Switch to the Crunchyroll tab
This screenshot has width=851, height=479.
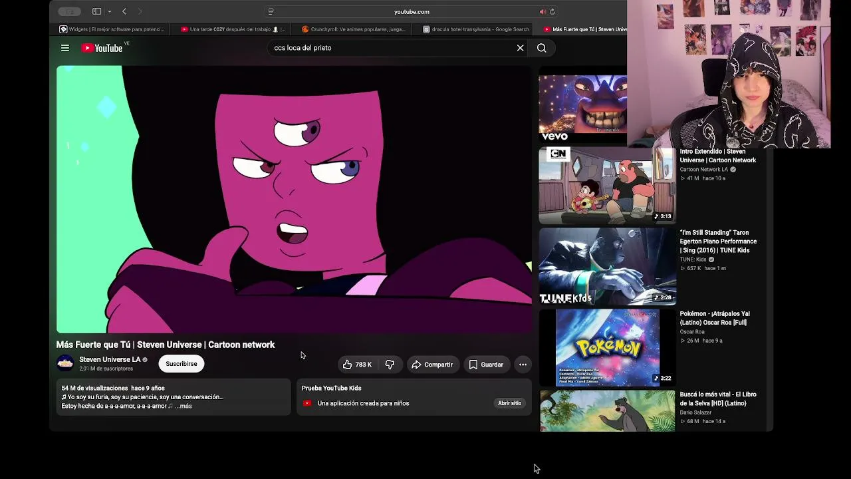point(354,29)
